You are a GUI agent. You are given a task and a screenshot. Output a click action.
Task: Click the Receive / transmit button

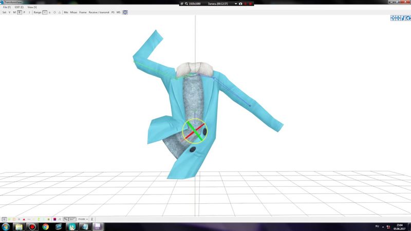pyautogui.click(x=99, y=12)
